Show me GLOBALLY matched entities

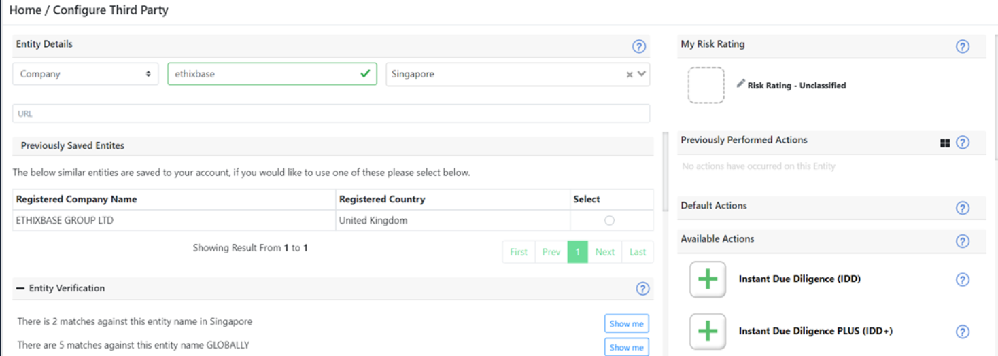point(626,347)
